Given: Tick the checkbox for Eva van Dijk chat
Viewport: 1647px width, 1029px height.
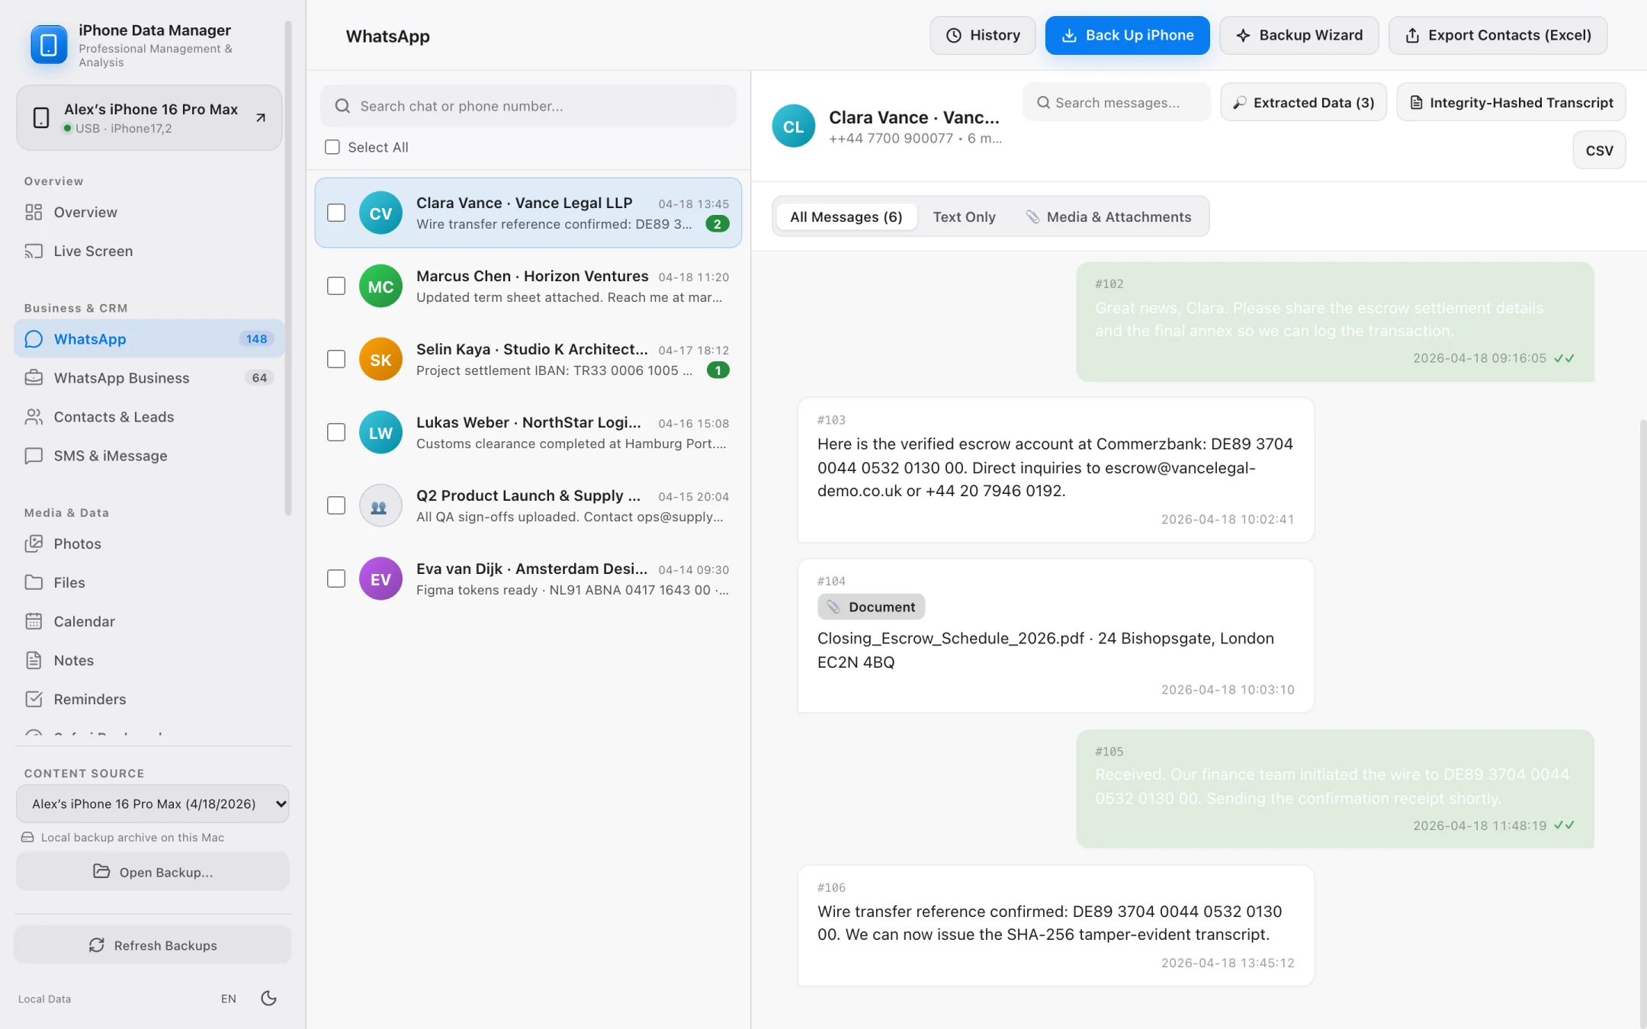Looking at the screenshot, I should [x=336, y=579].
